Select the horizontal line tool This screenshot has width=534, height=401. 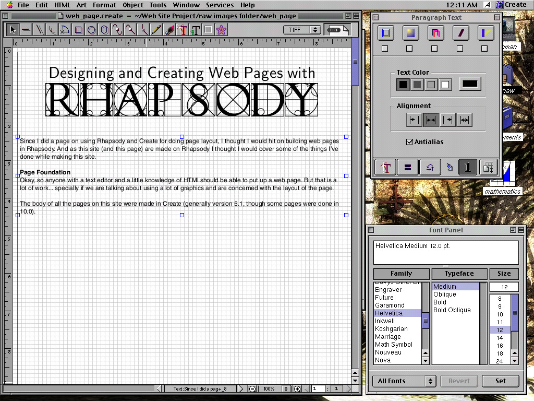26,30
